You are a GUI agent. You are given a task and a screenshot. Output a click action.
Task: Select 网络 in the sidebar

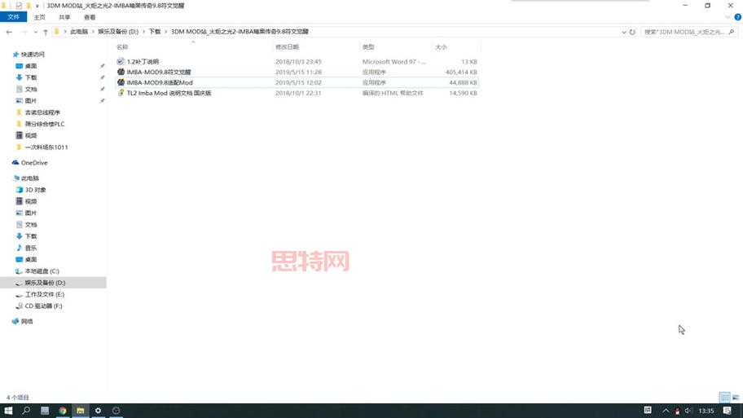(27, 321)
